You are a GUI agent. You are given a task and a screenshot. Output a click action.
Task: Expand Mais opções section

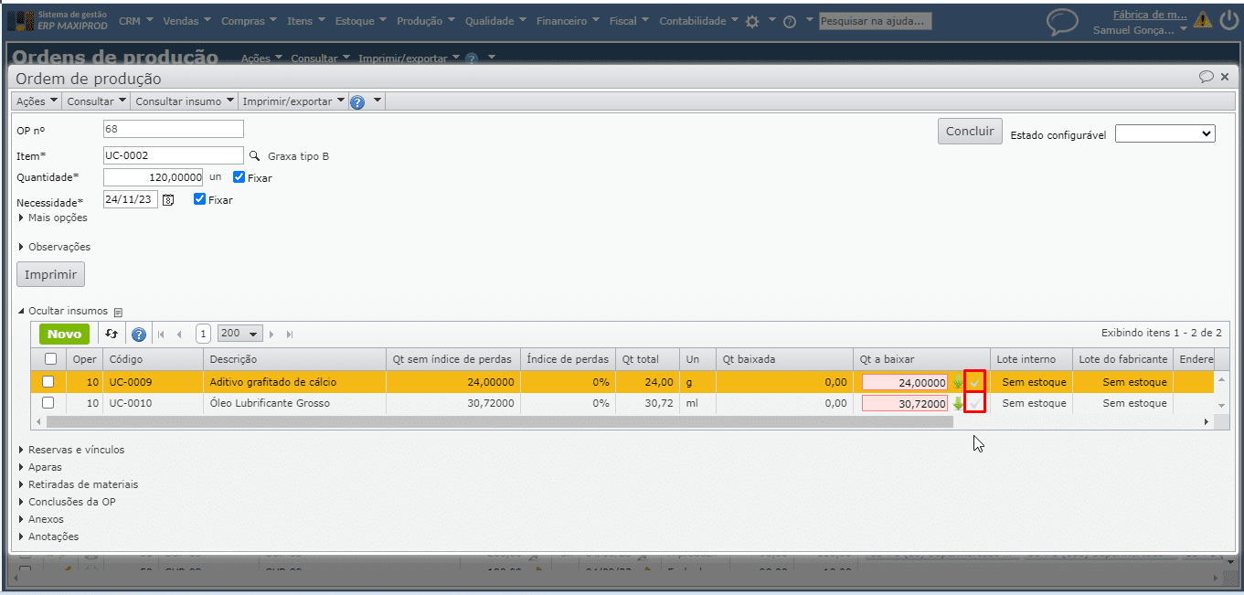53,218
